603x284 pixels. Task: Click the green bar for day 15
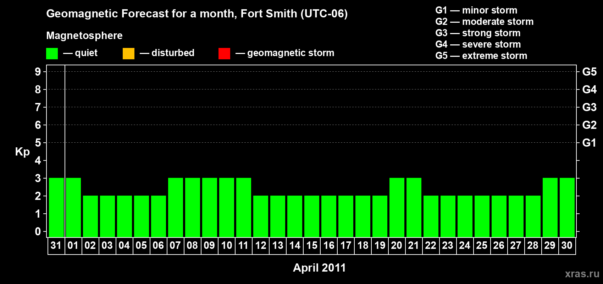pyautogui.click(x=312, y=216)
